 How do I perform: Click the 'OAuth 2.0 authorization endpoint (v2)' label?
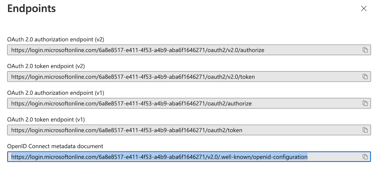(x=56, y=40)
